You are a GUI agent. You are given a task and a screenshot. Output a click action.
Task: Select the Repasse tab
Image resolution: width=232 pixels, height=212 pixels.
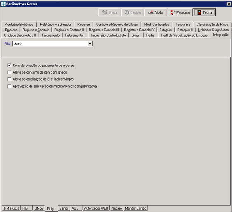pyautogui.click(x=84, y=25)
